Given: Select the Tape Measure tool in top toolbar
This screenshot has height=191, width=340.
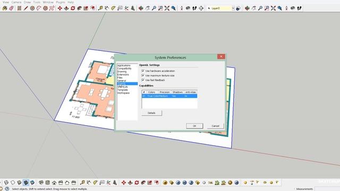Looking at the screenshot, I should pyautogui.click(x=100, y=8).
